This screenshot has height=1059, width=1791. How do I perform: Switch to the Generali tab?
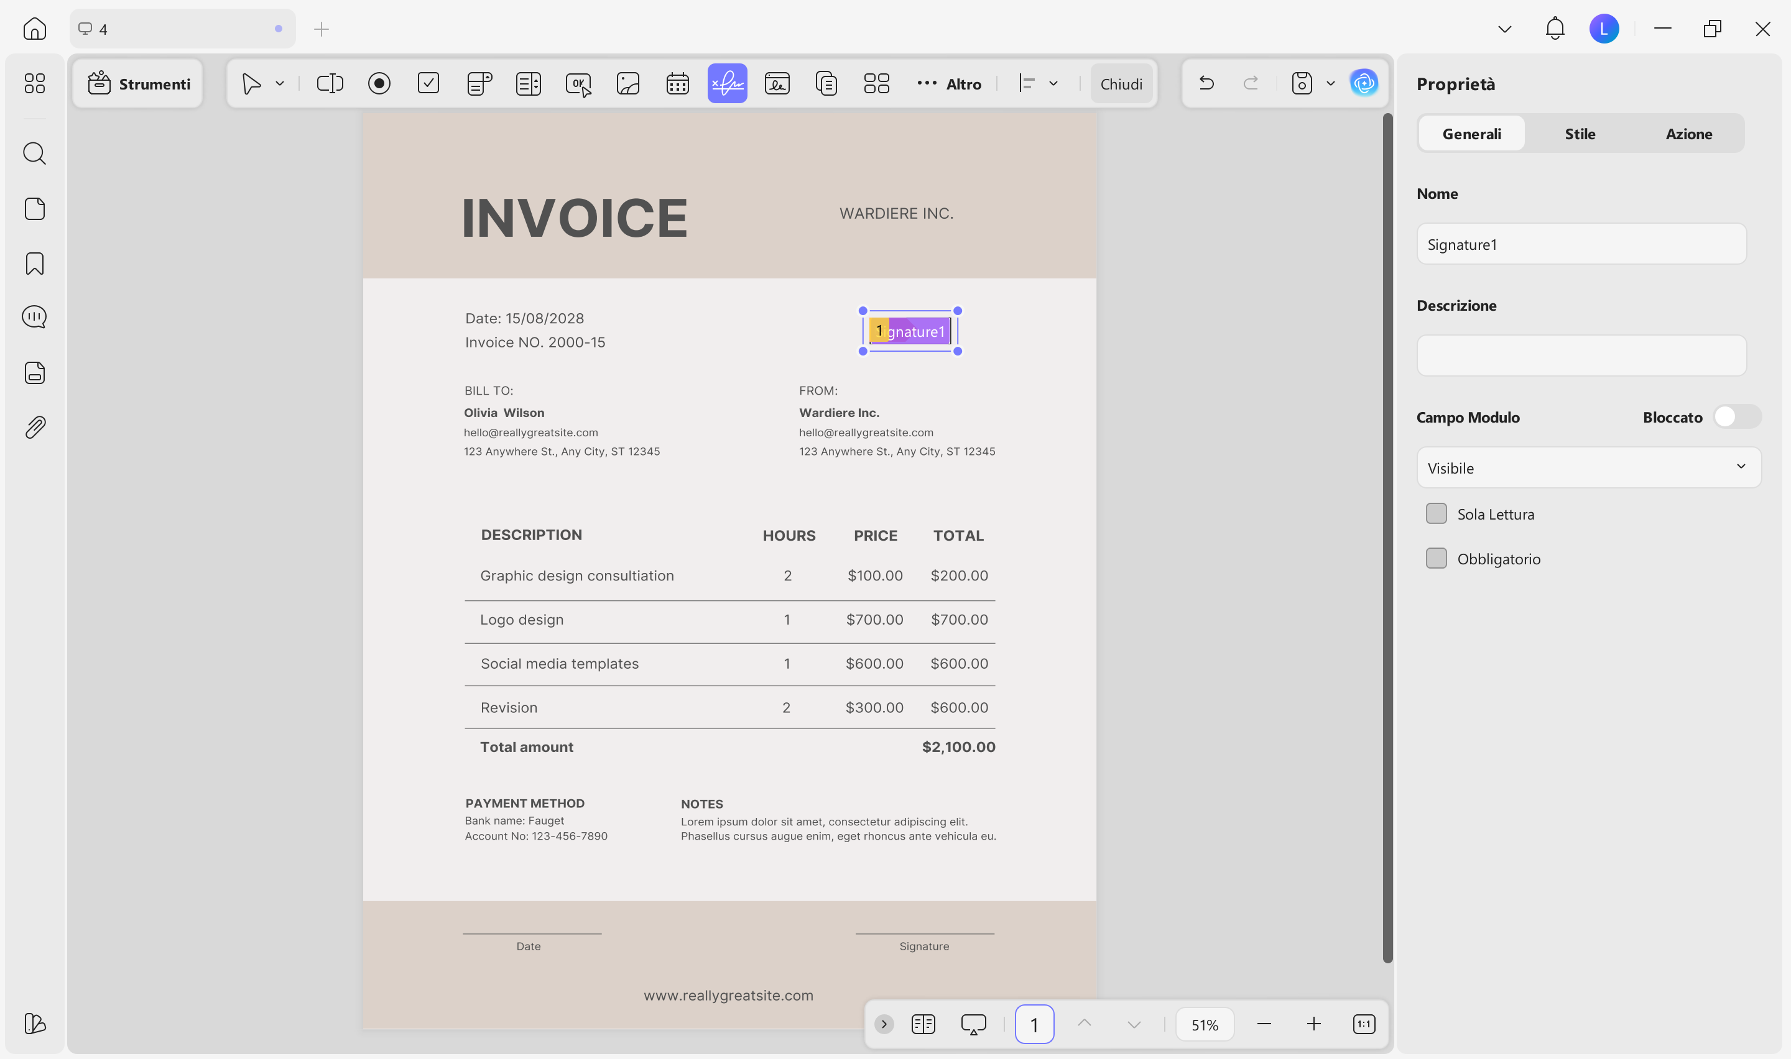(x=1471, y=134)
